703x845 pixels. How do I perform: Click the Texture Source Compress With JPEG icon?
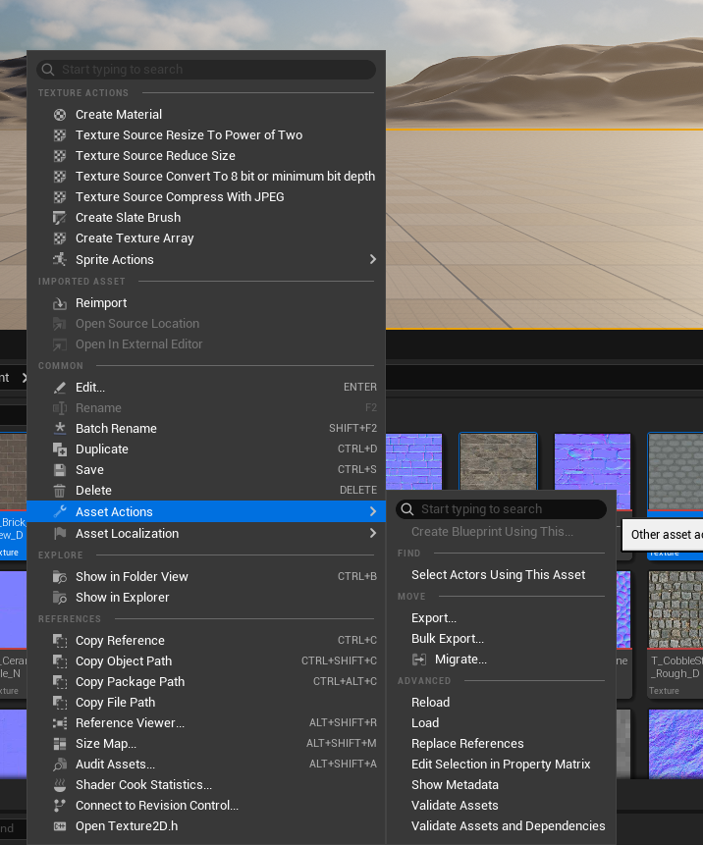(60, 197)
